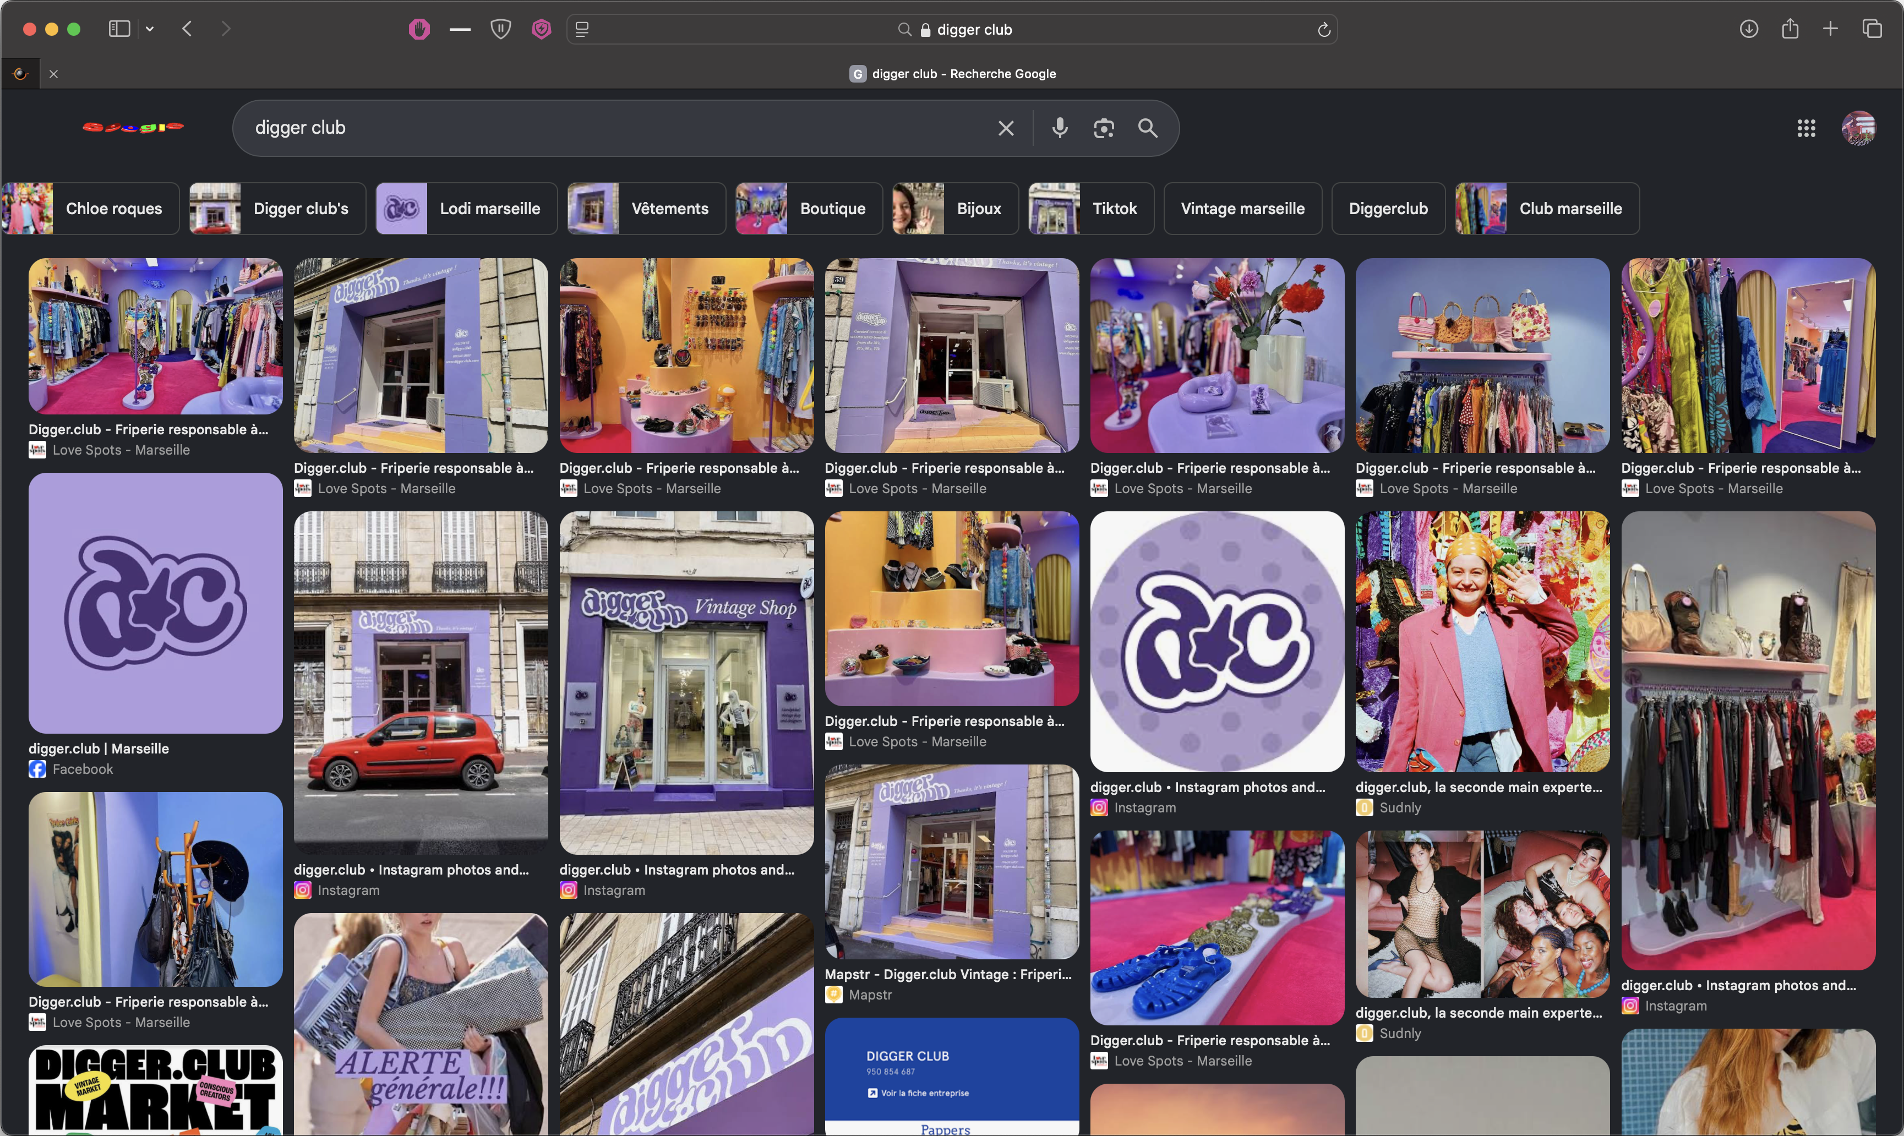This screenshot has height=1136, width=1904.
Task: Filter results by Lodi marseille chip
Action: [466, 208]
